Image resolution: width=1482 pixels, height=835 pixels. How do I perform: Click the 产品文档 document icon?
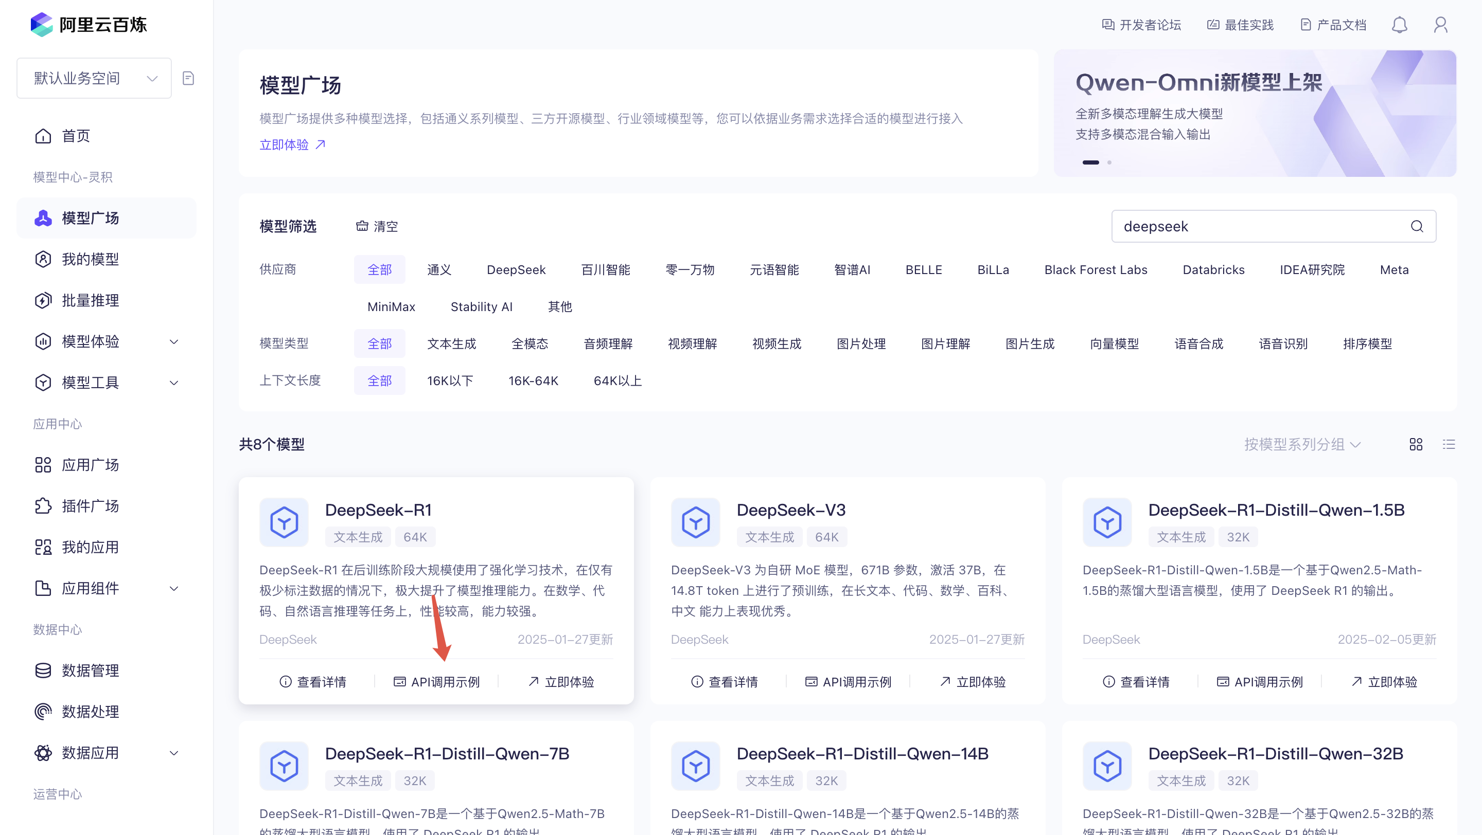1306,25
